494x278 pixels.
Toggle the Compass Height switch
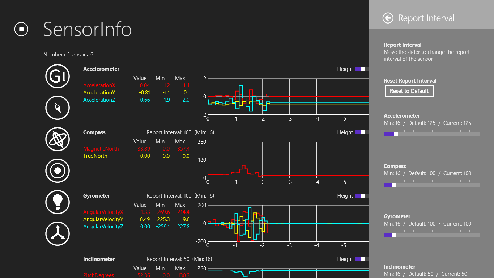tap(361, 132)
